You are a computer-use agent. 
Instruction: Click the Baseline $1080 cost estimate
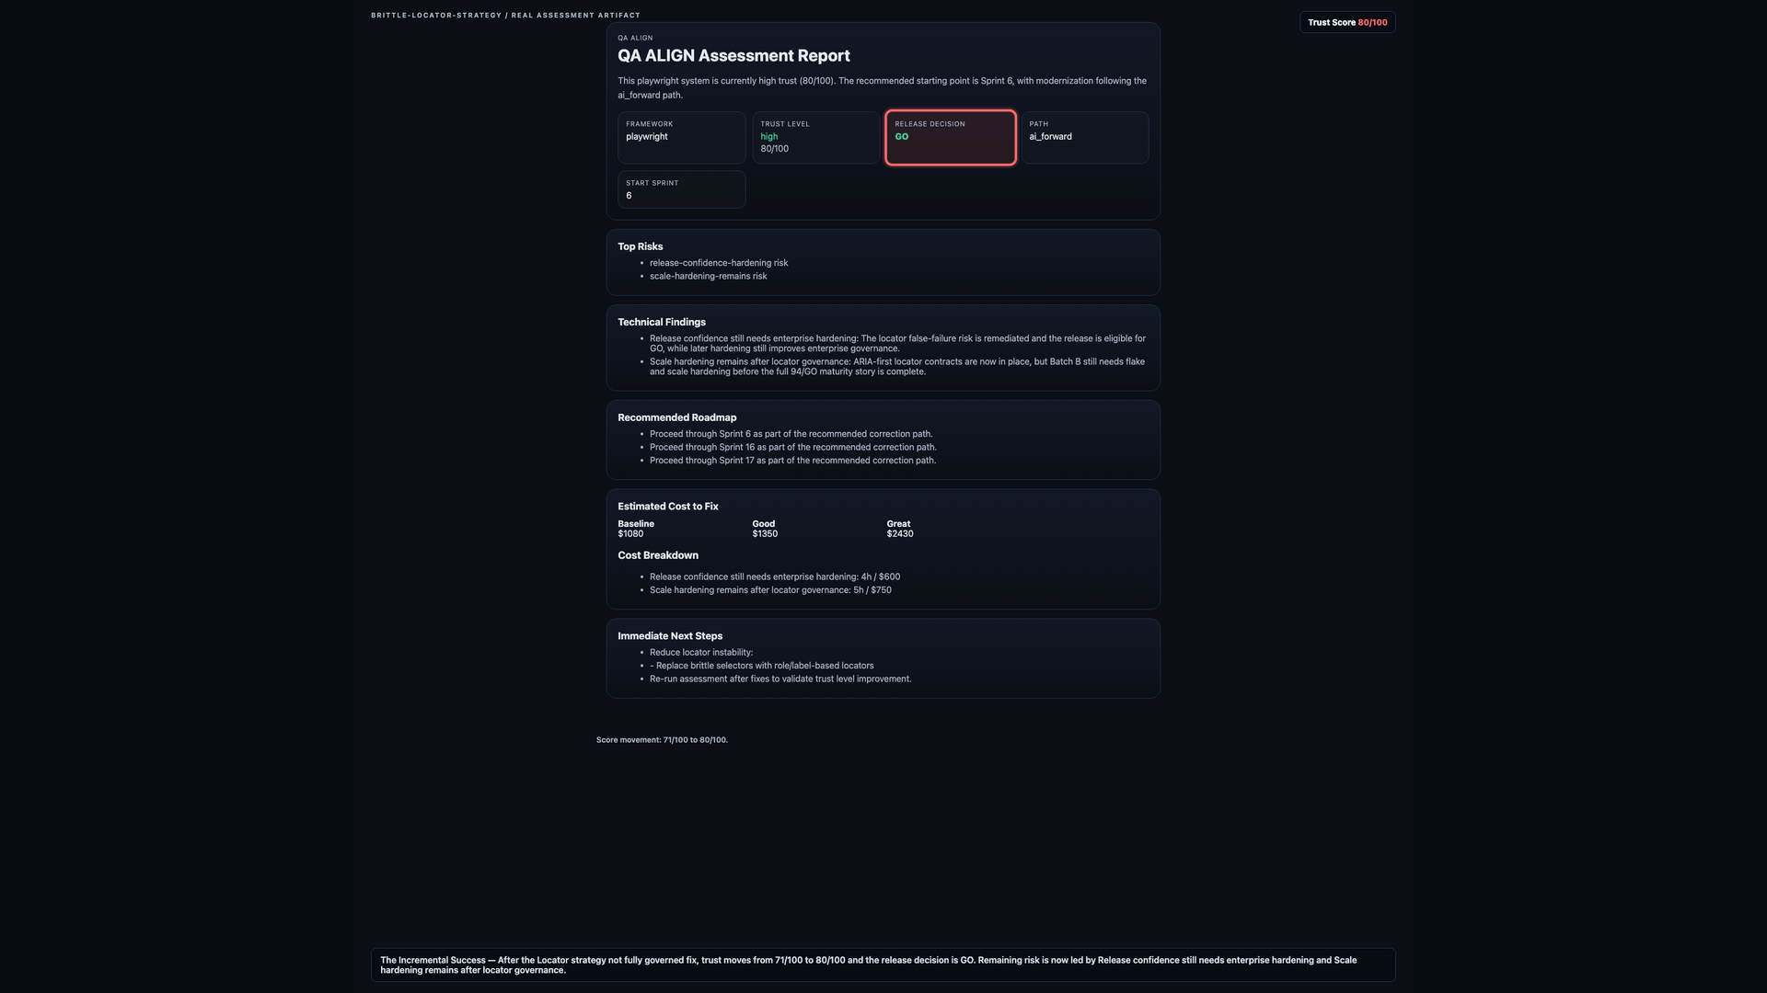636,529
